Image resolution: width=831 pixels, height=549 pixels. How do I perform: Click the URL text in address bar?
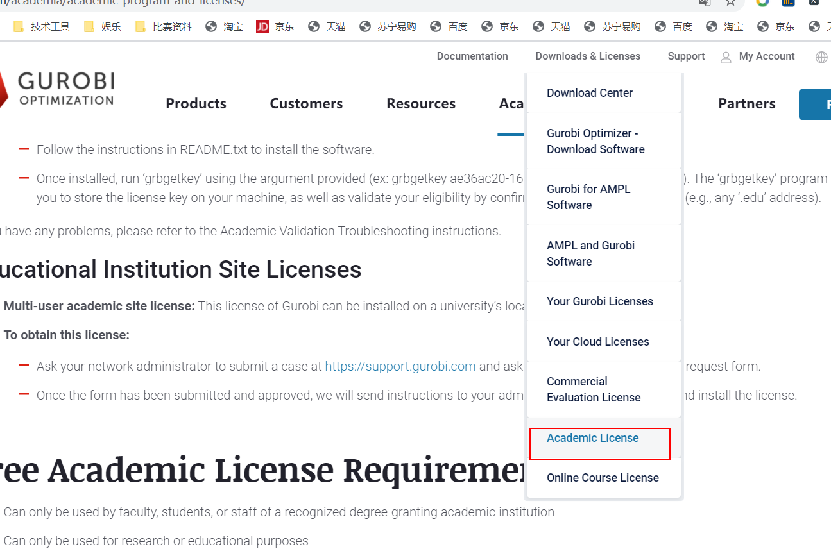coord(122,3)
